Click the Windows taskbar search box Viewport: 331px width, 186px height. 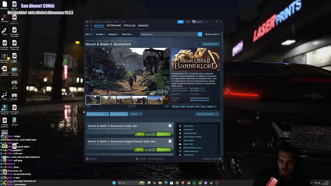tap(131, 183)
